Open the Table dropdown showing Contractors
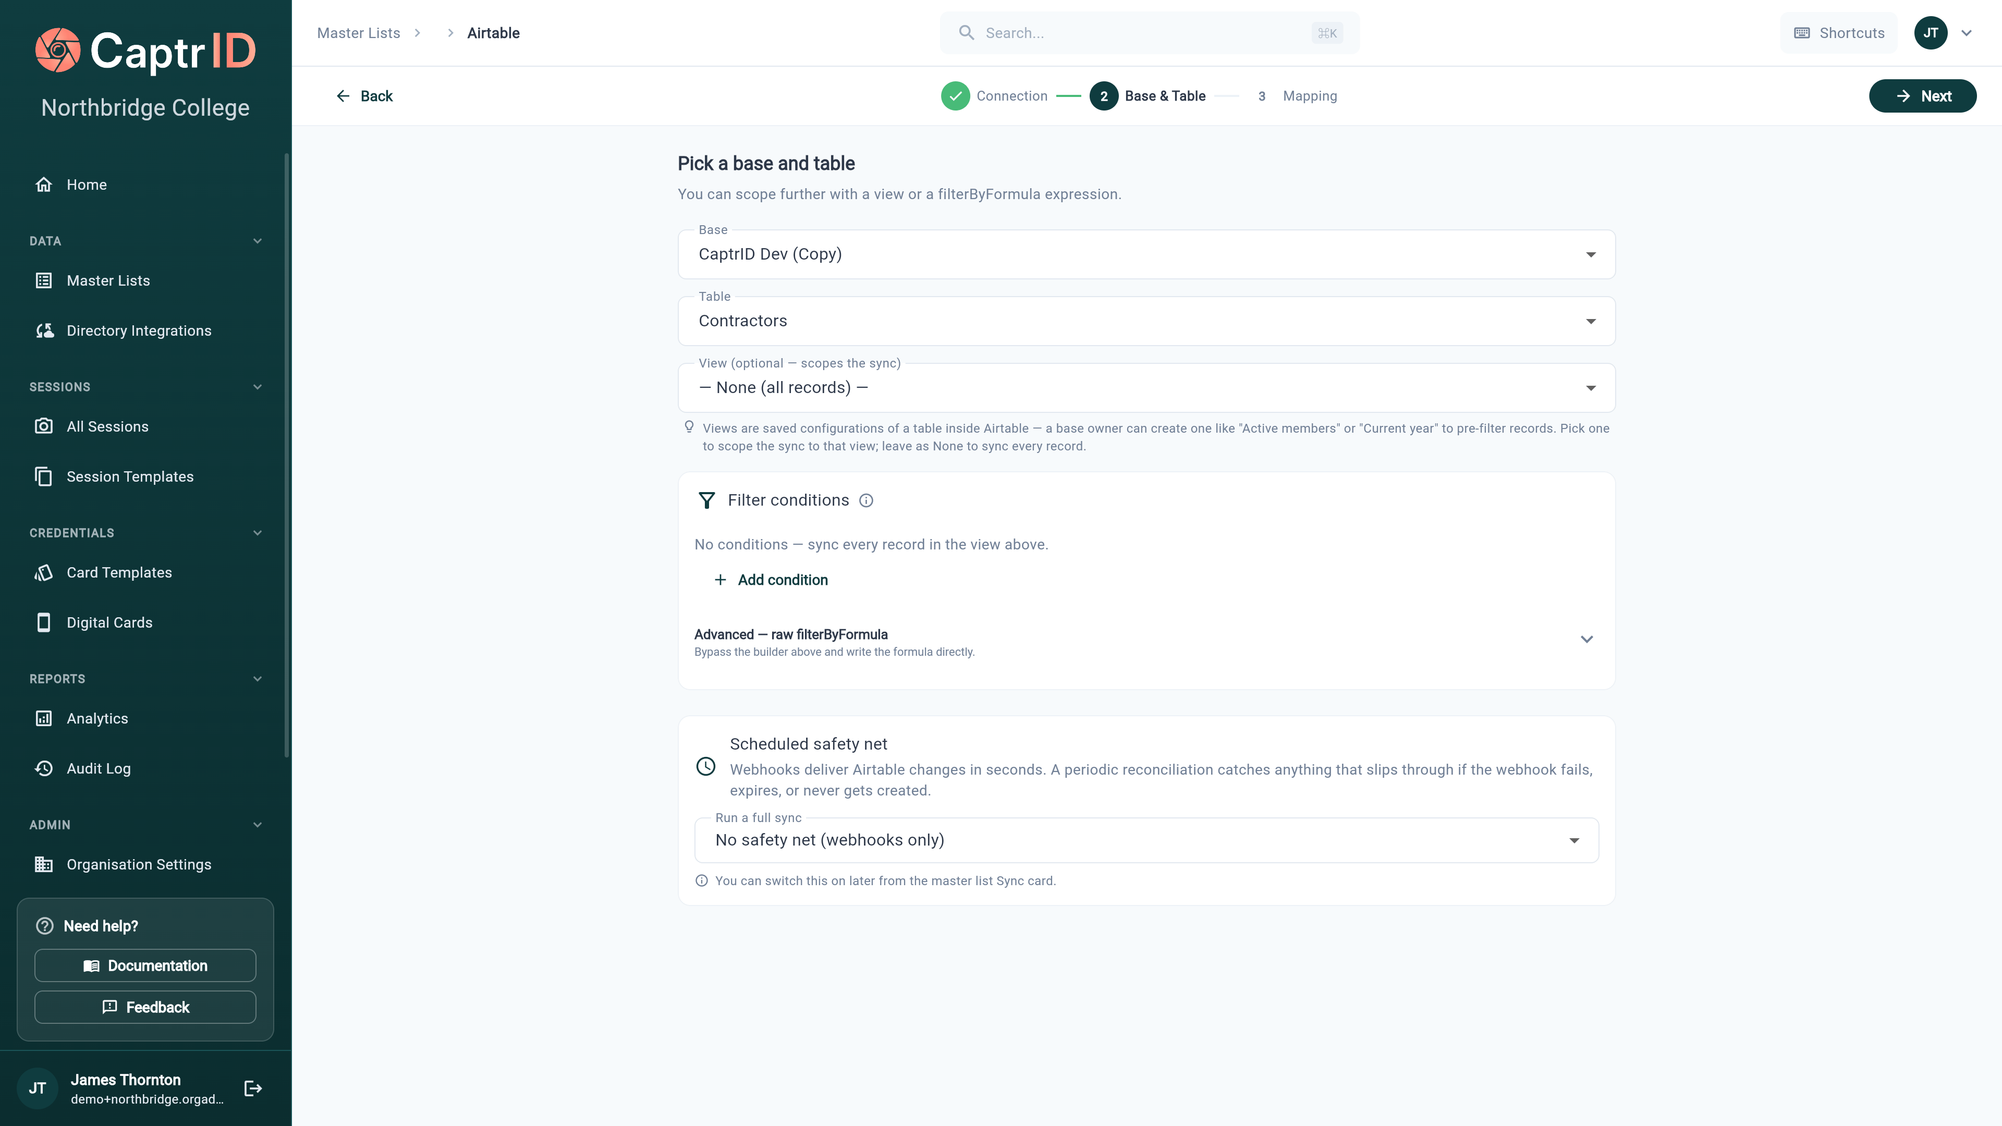Screen dimensions: 2002x1126 [x=1146, y=321]
